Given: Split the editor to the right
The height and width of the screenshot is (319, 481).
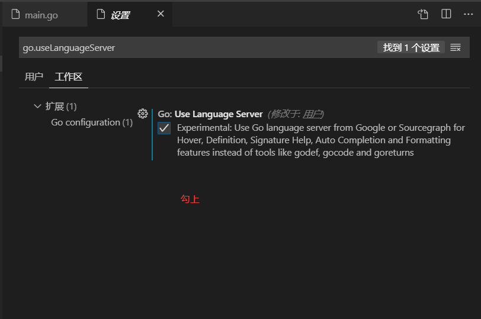Looking at the screenshot, I should coord(446,14).
